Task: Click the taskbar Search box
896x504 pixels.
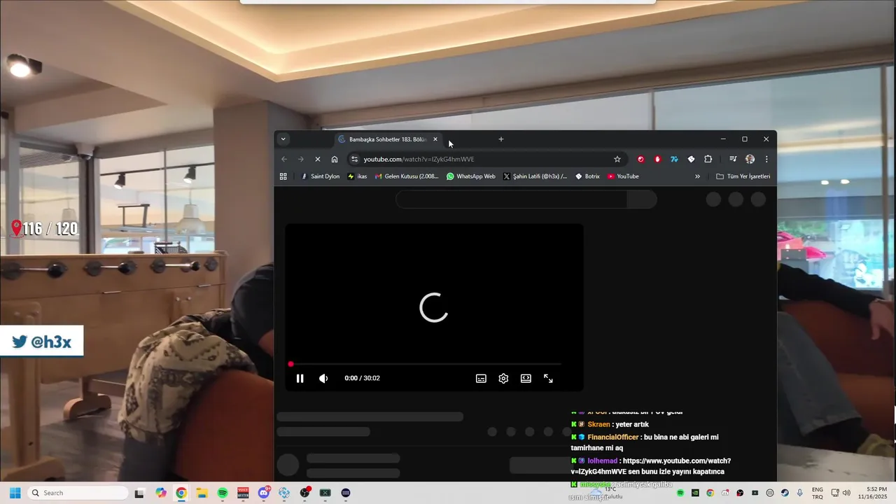Action: 78,493
